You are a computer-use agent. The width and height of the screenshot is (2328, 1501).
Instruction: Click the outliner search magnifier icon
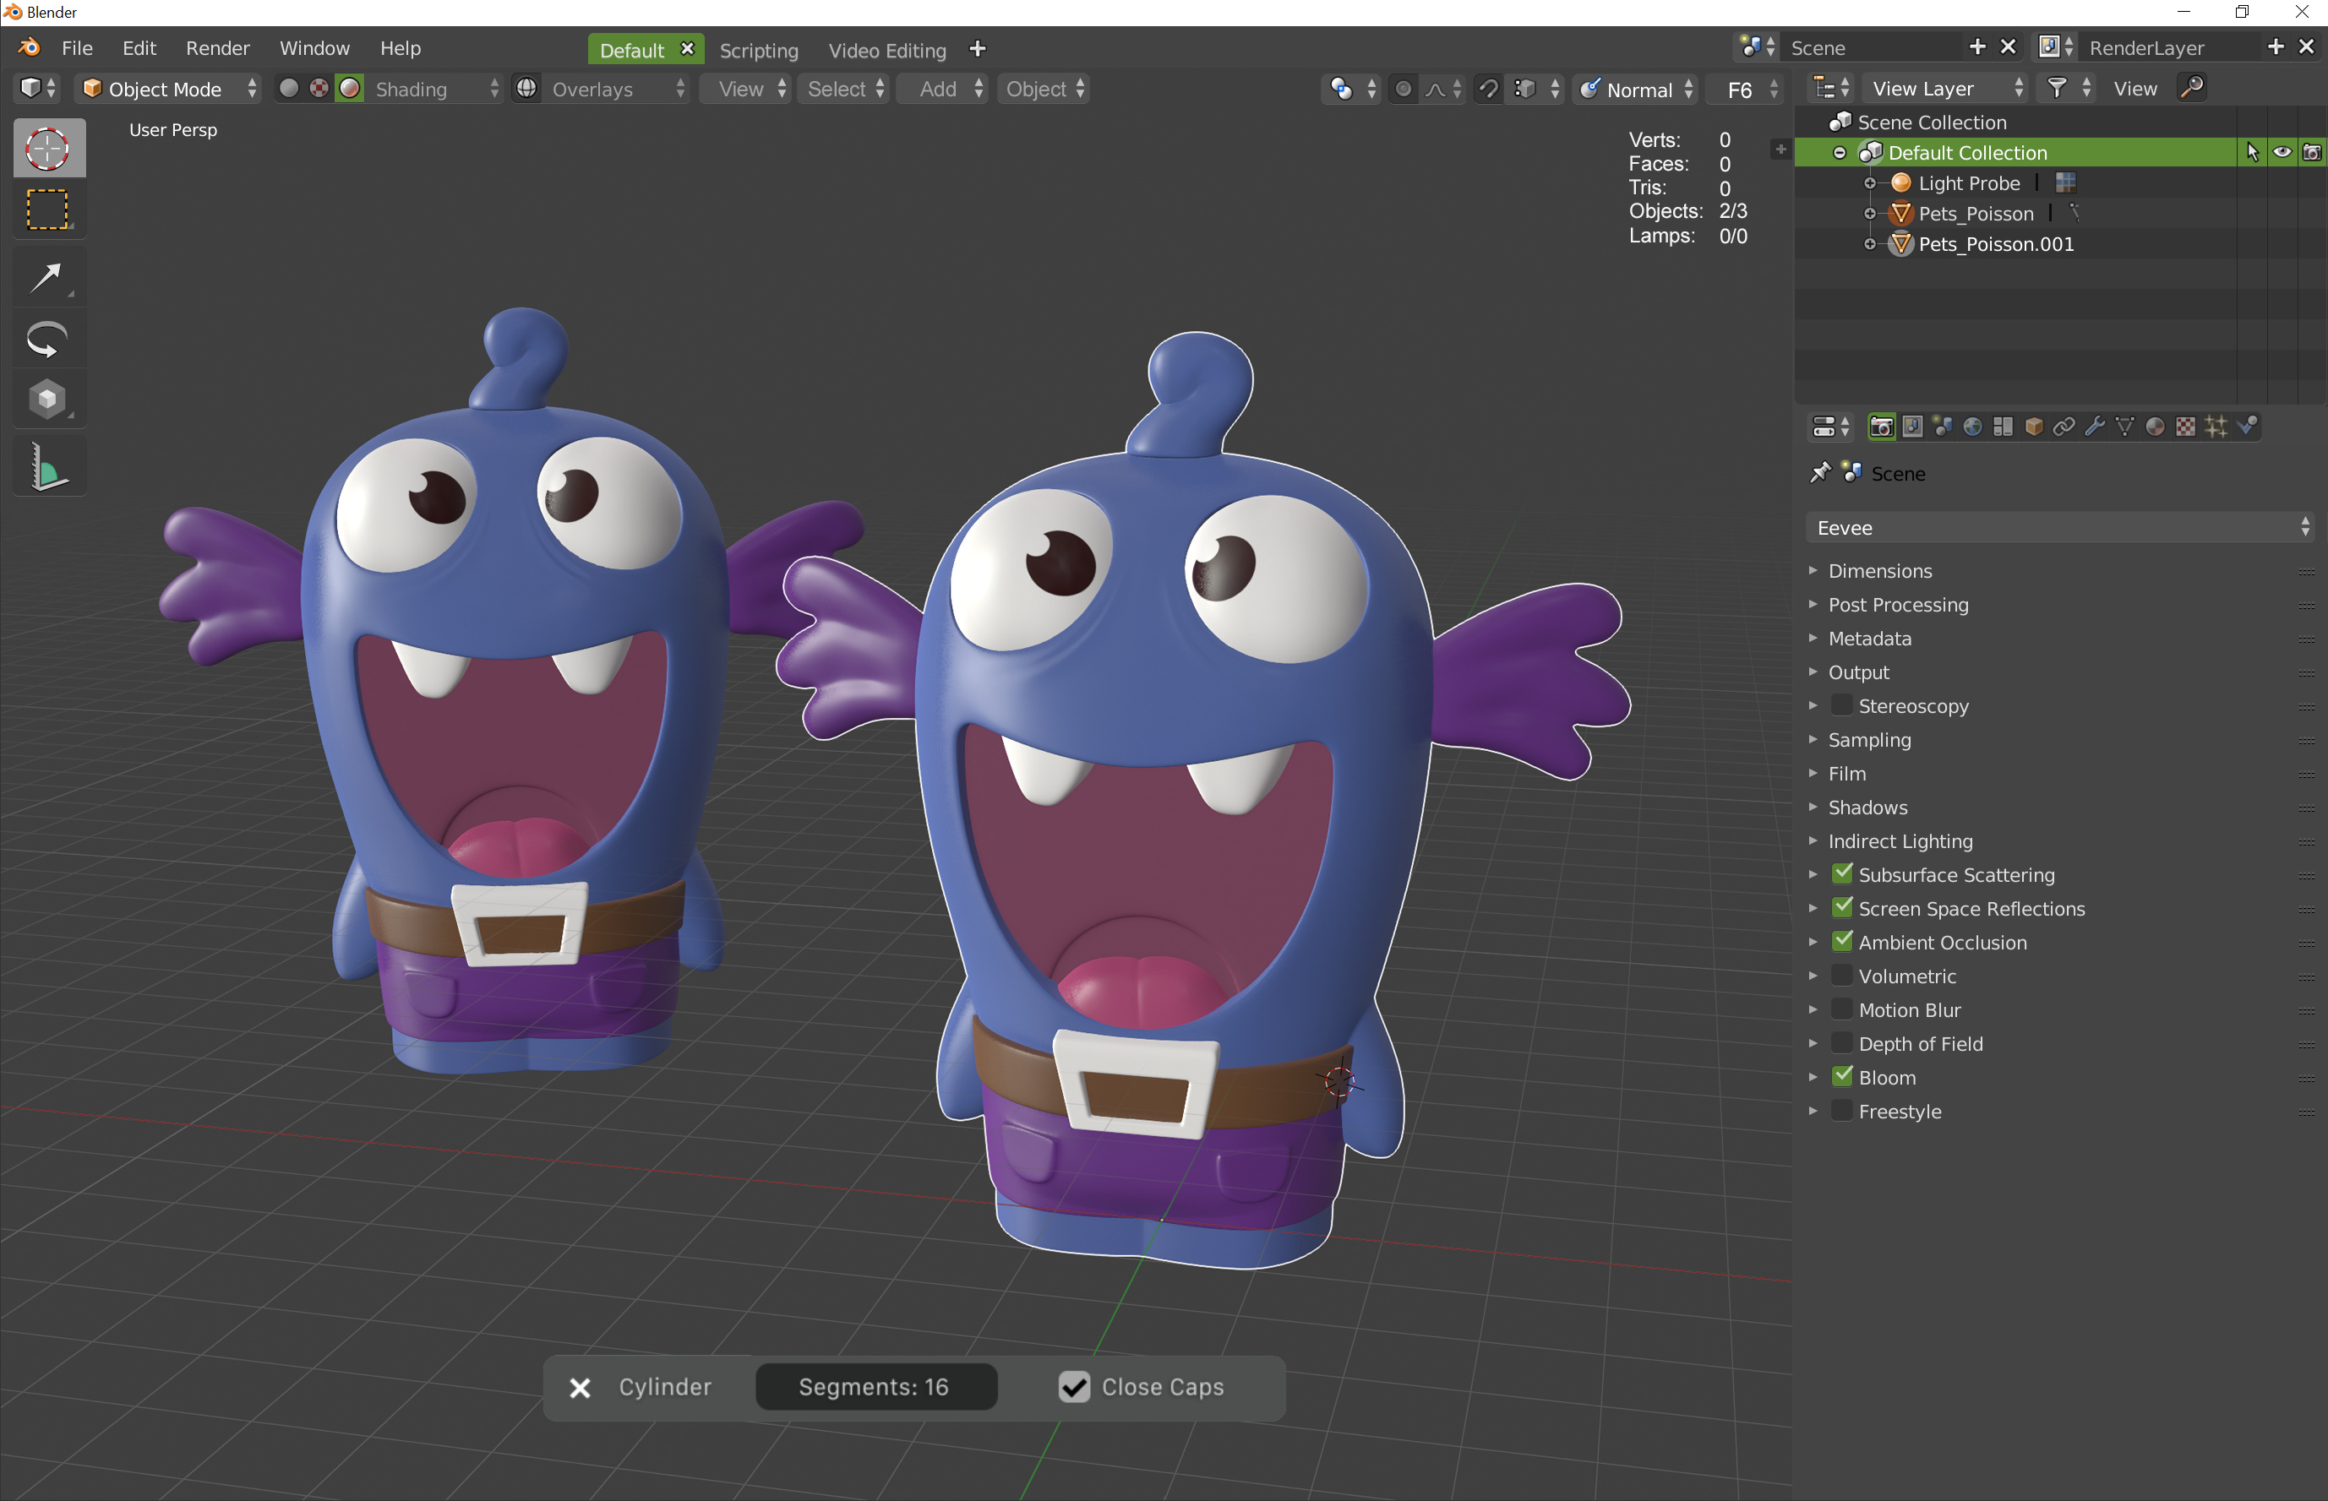pyautogui.click(x=2191, y=88)
